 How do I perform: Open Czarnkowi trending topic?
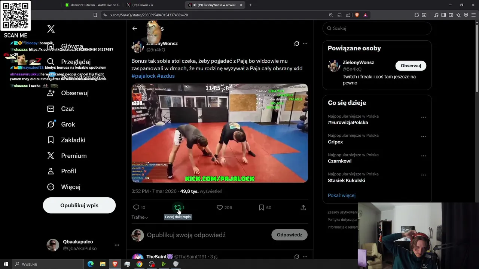click(x=339, y=161)
